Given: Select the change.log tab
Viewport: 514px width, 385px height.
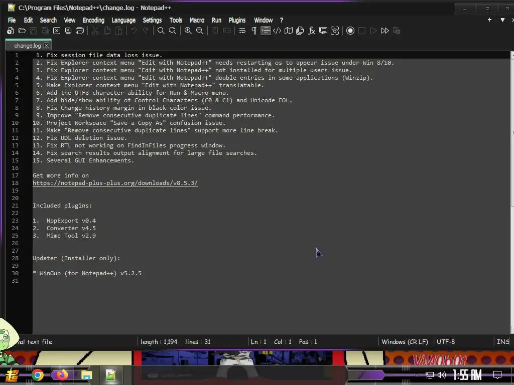Looking at the screenshot, I should (x=28, y=46).
